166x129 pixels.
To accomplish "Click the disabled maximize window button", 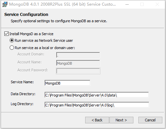I will 142,4.
